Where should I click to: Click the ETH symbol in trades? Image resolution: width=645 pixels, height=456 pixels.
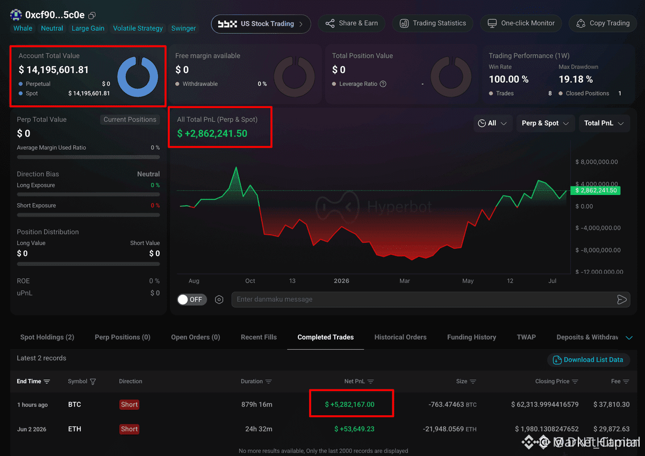[x=75, y=429]
